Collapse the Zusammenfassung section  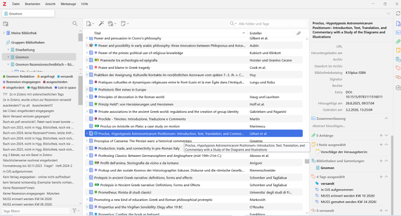coord(386,118)
